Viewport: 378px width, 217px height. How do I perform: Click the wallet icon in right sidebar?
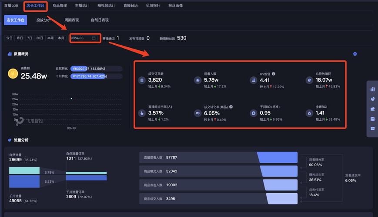[372, 109]
